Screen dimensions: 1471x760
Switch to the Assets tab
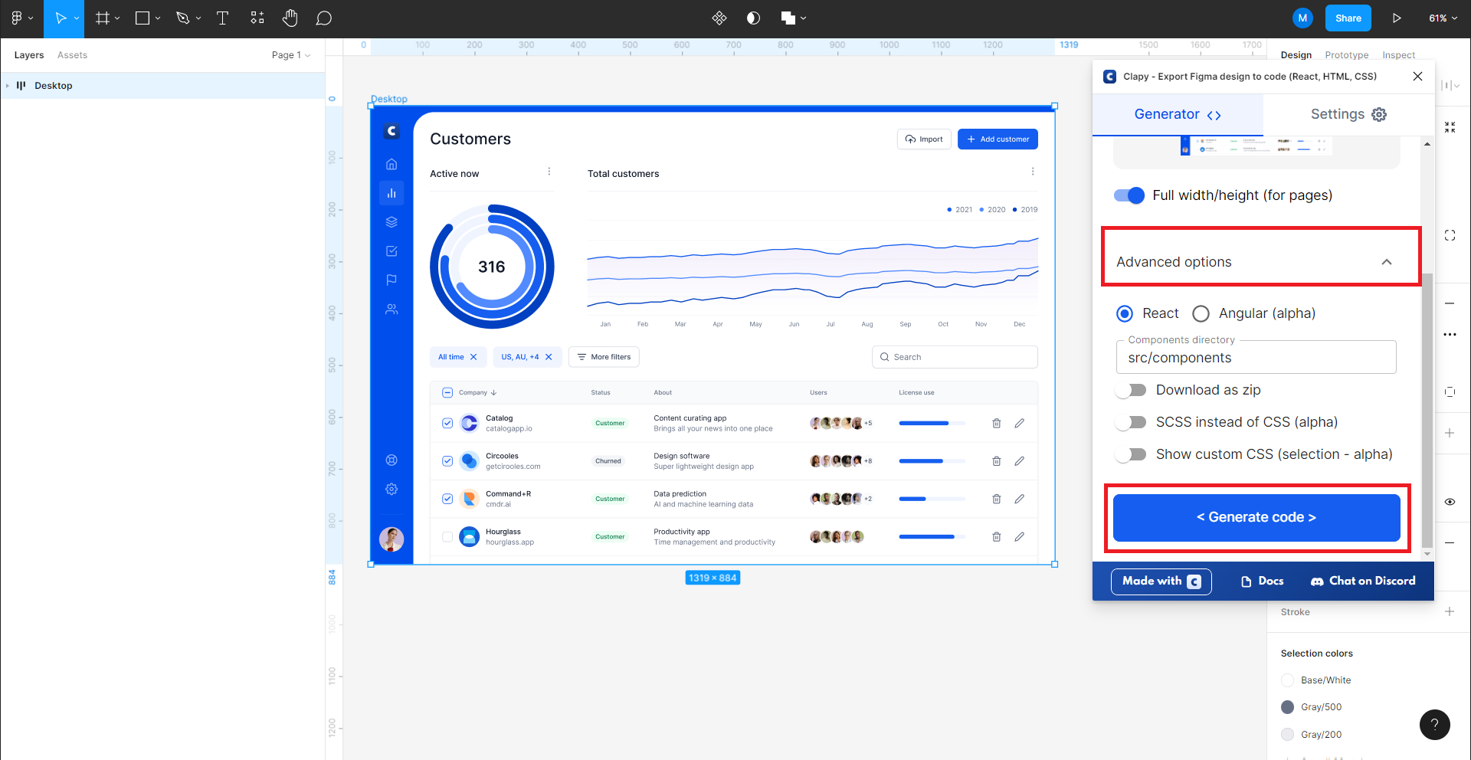pos(72,55)
